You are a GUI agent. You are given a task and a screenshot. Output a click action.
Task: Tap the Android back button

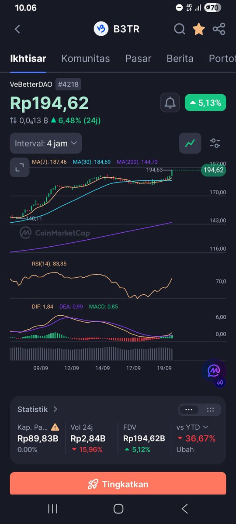click(x=184, y=509)
